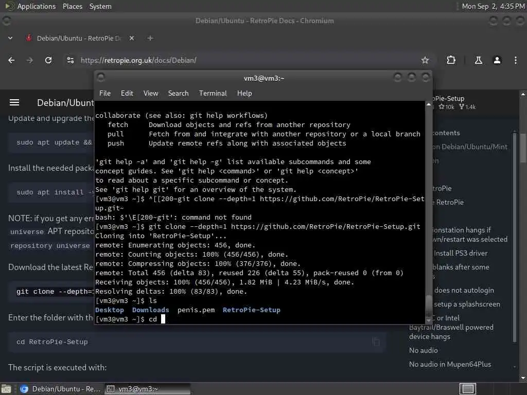The width and height of the screenshot is (527, 395).
Task: Open the Places menu
Action: coord(72,6)
